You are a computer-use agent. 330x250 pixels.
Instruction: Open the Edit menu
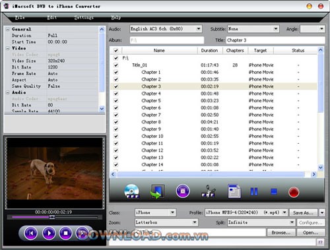(x=51, y=17)
